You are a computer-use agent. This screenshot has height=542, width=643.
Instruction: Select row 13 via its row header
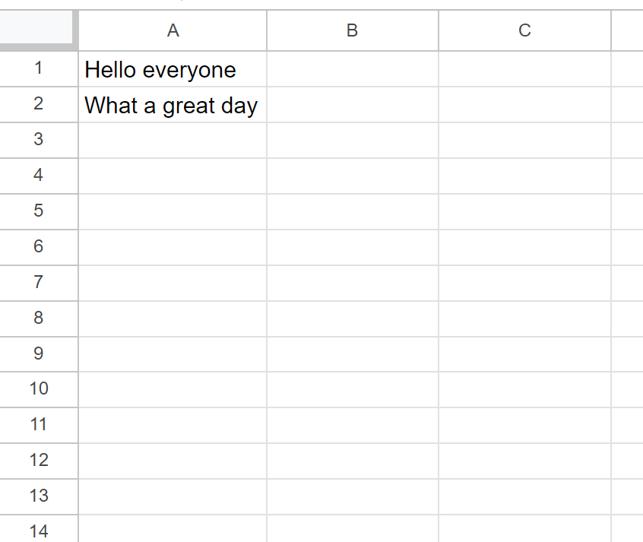(39, 497)
